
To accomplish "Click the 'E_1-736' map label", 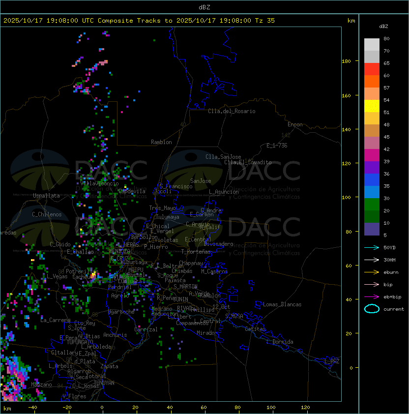I will point(277,146).
